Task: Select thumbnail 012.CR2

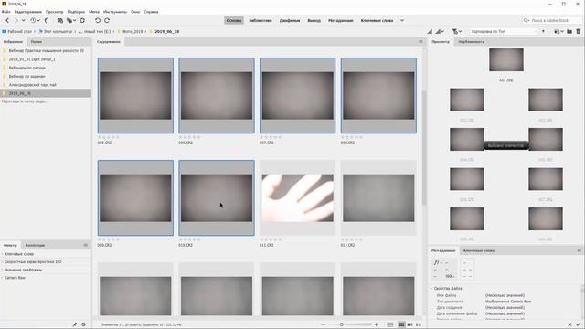Action: 378,198
